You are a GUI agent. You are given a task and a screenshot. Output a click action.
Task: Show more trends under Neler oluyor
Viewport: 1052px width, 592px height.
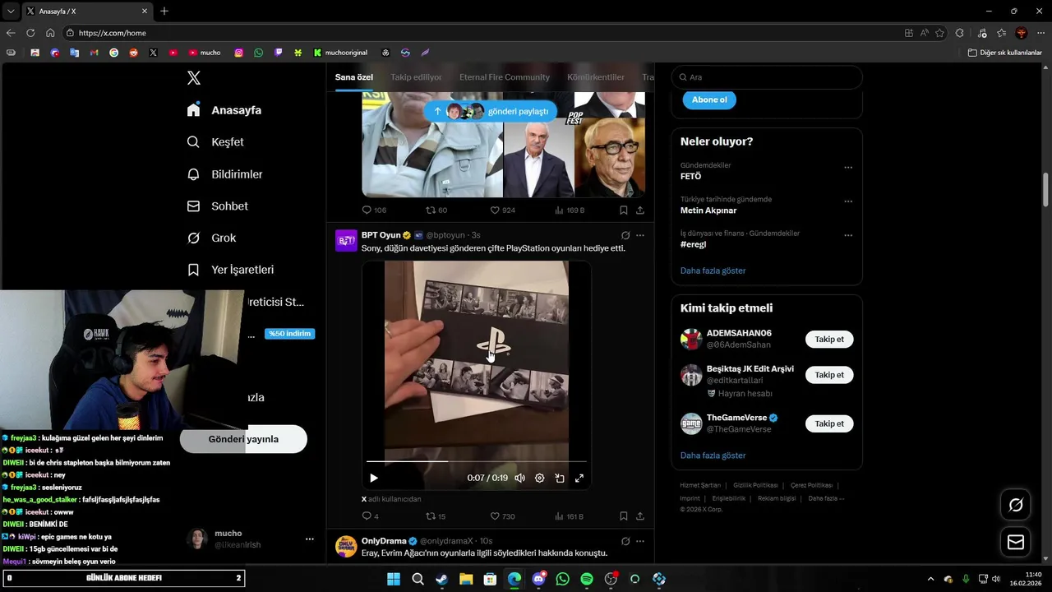coord(713,271)
